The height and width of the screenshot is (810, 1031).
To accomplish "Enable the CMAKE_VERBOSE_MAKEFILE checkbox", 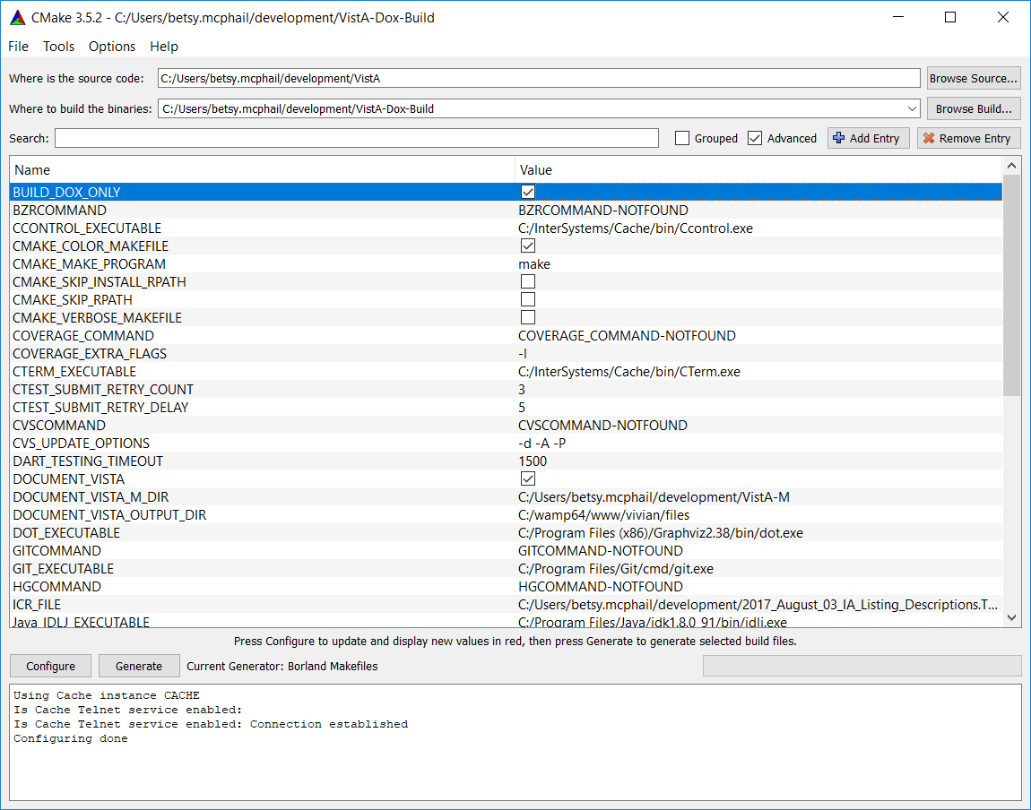I will 528,317.
